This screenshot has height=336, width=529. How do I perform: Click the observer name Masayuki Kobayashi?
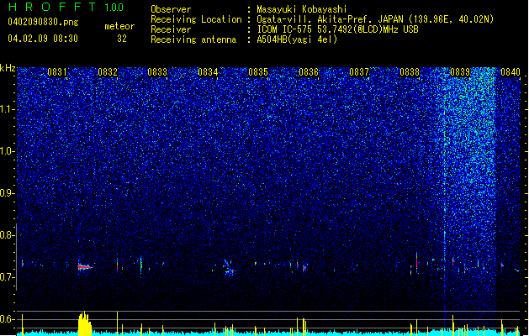tap(302, 9)
